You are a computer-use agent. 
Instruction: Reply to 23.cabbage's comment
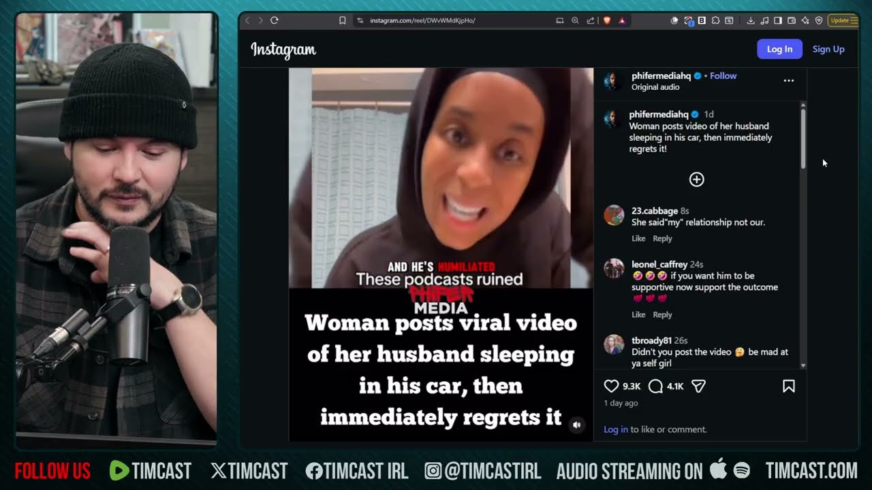click(x=662, y=239)
